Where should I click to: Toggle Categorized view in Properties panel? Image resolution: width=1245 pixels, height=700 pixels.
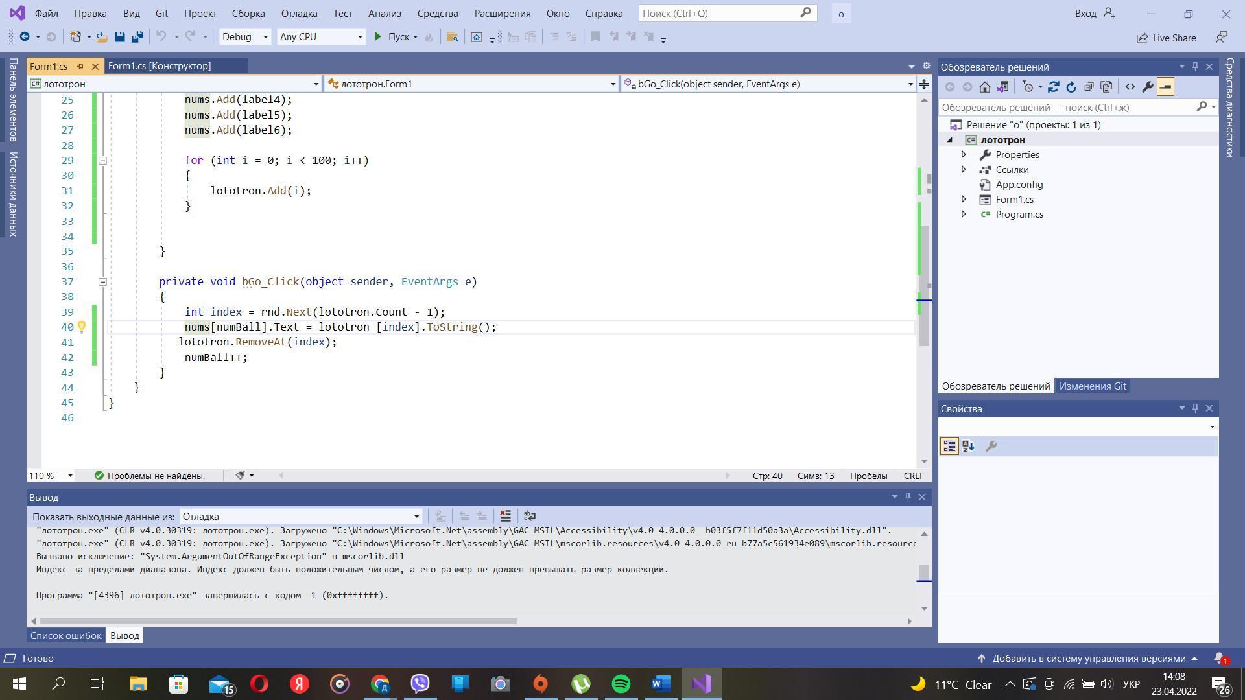coord(949,446)
